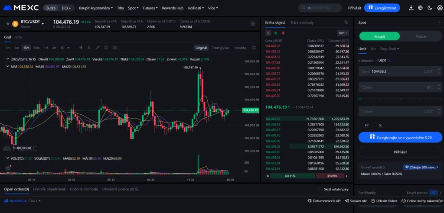444x213 pixels.
Task: Switch to Tržní obchody tab
Action: coord(302,23)
